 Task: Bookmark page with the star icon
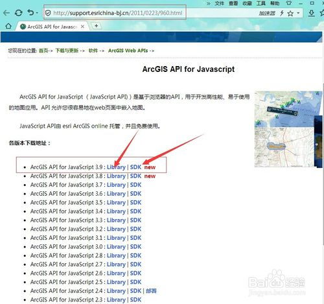[290, 14]
